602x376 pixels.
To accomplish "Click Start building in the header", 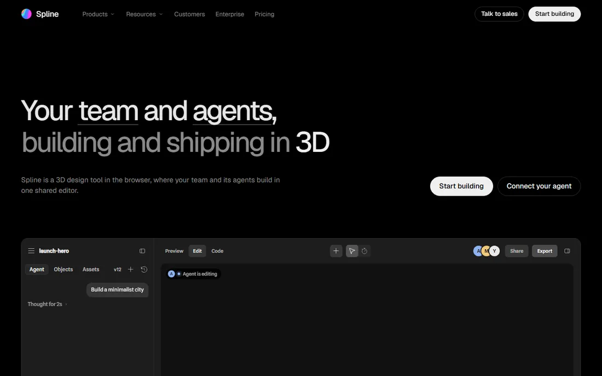I will 554,14.
